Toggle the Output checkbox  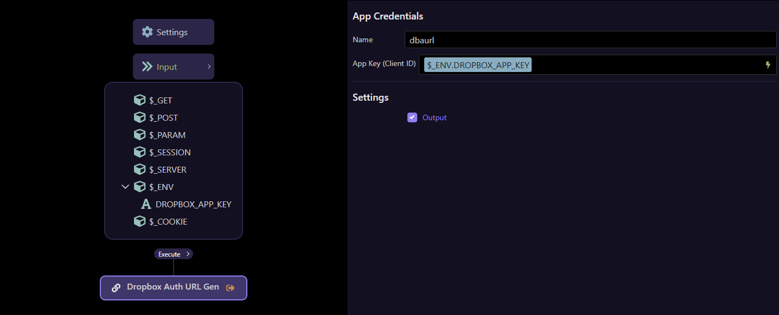point(412,117)
